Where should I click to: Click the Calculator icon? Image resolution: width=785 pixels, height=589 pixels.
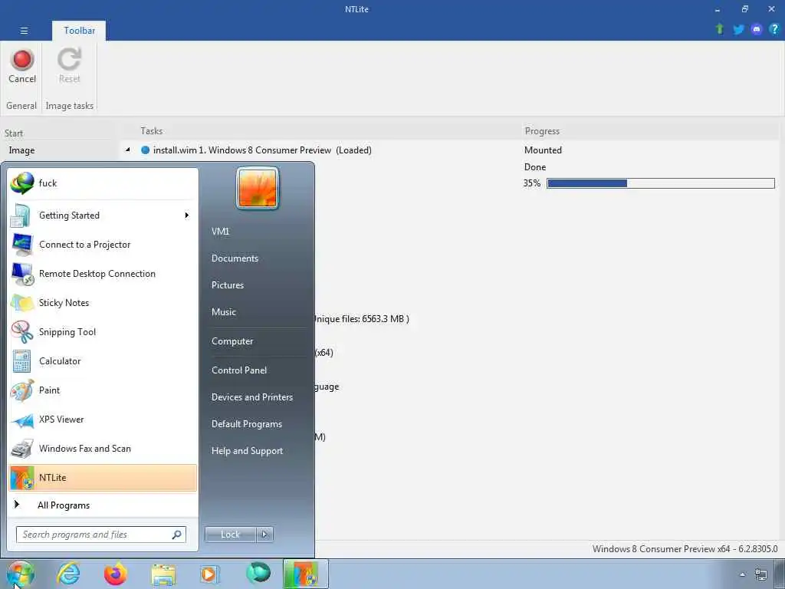coord(21,361)
